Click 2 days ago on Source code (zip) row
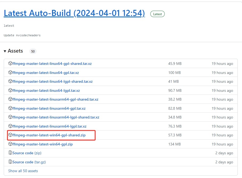 [x=224, y=153]
